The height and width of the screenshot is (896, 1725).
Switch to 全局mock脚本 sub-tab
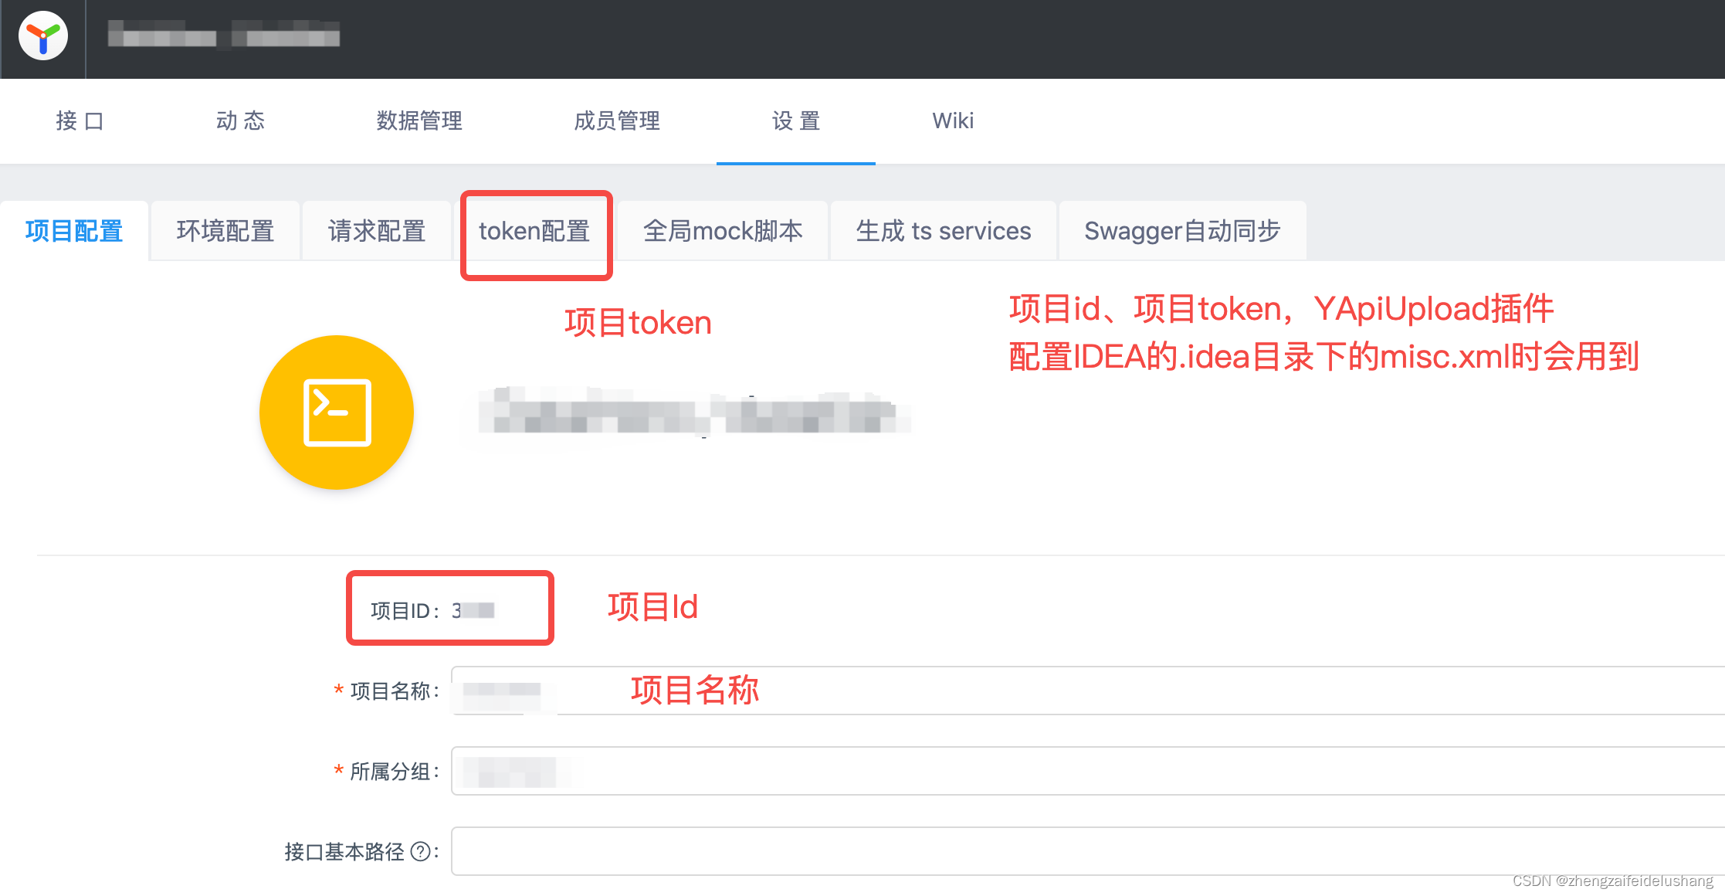tap(723, 231)
